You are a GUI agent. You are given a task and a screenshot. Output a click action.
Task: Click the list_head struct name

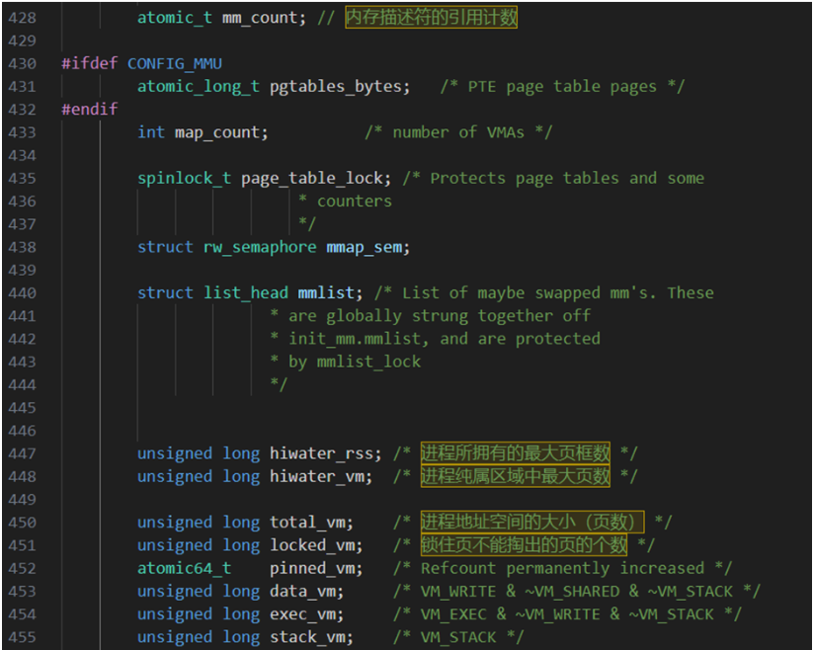pyautogui.click(x=246, y=293)
